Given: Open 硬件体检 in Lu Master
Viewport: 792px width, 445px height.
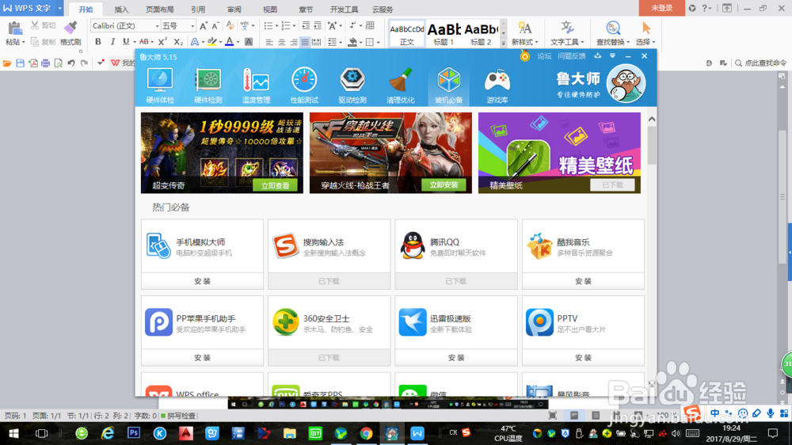Looking at the screenshot, I should tap(160, 85).
